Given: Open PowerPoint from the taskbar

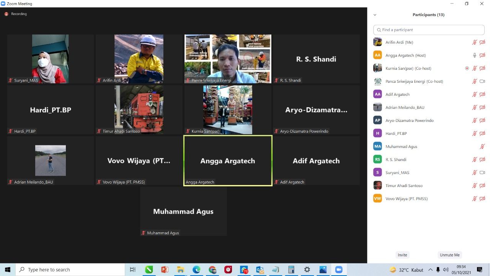Looking at the screenshot, I should (165, 269).
